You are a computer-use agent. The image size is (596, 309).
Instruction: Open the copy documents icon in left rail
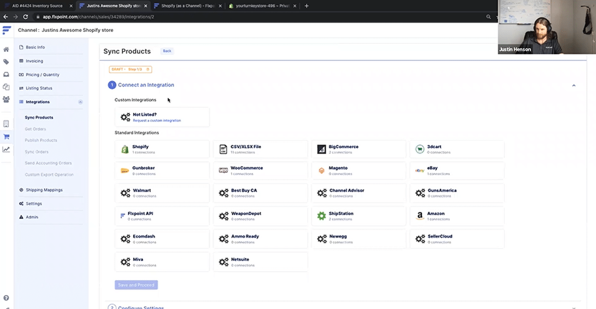click(x=6, y=87)
